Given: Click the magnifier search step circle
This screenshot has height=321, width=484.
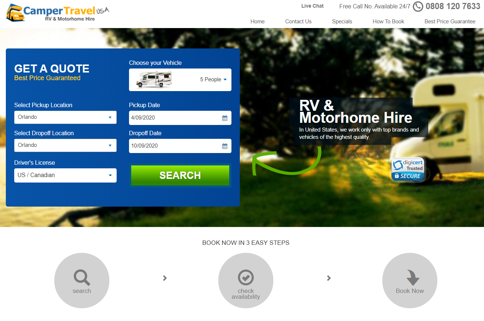Looking at the screenshot, I should point(82,280).
